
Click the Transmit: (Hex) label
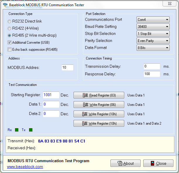coord(21,141)
